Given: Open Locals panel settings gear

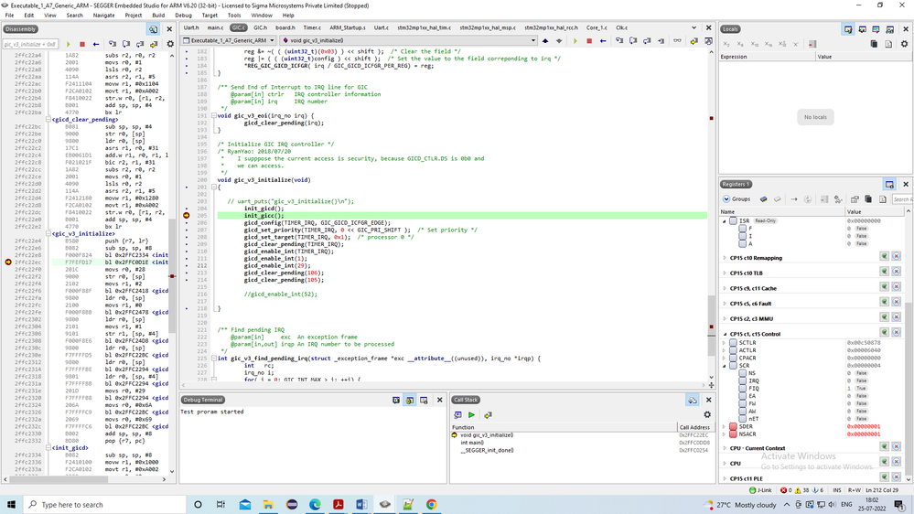Looking at the screenshot, I should point(904,44).
